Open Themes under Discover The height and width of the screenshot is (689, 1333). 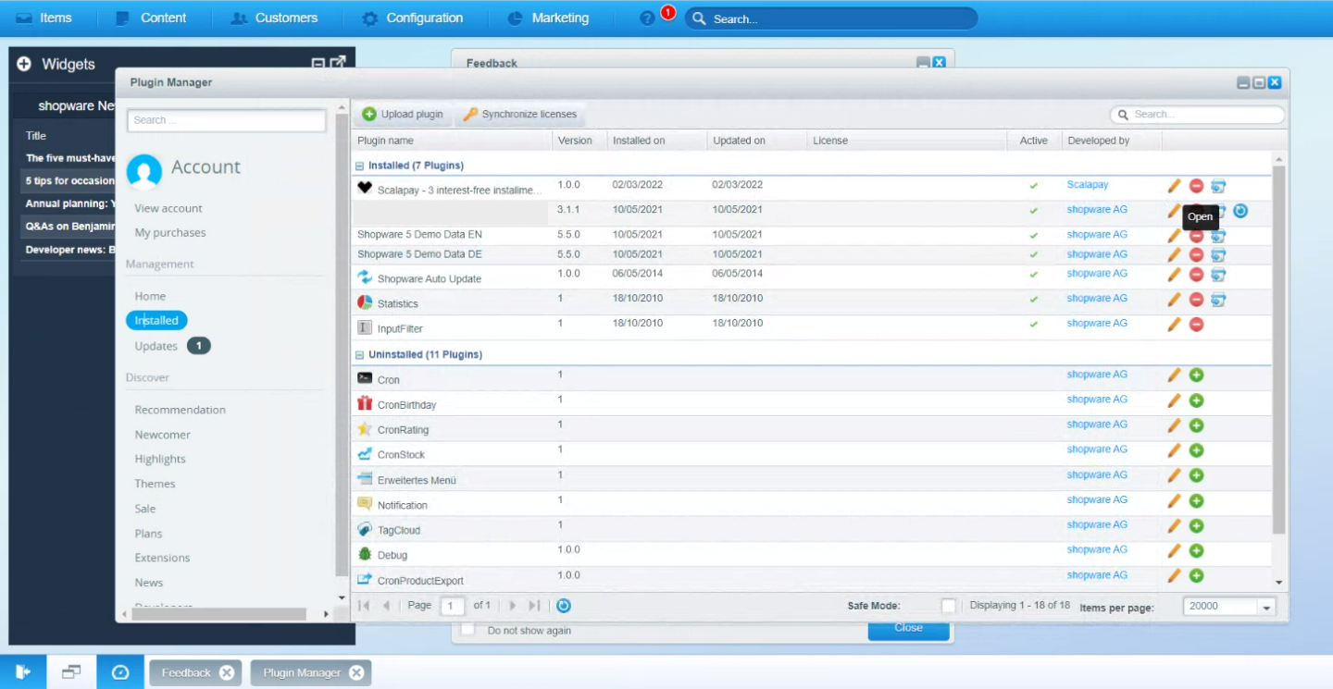click(x=155, y=484)
